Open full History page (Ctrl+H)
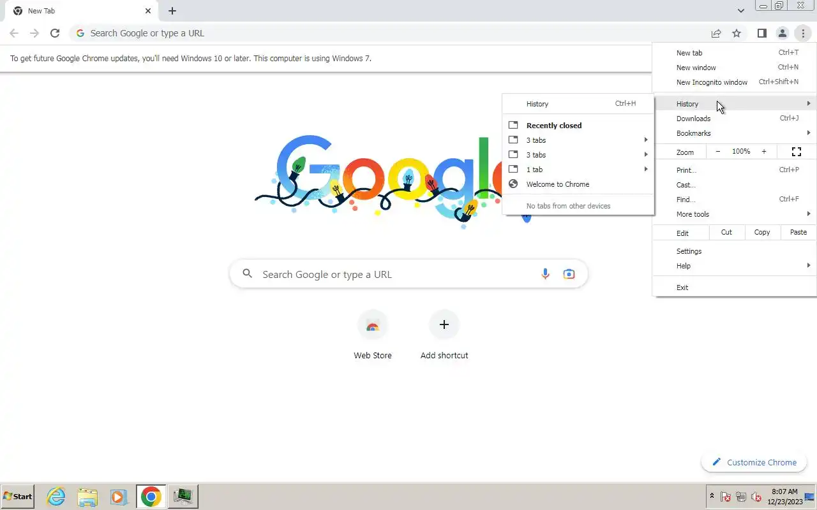This screenshot has width=817, height=510. click(x=578, y=104)
